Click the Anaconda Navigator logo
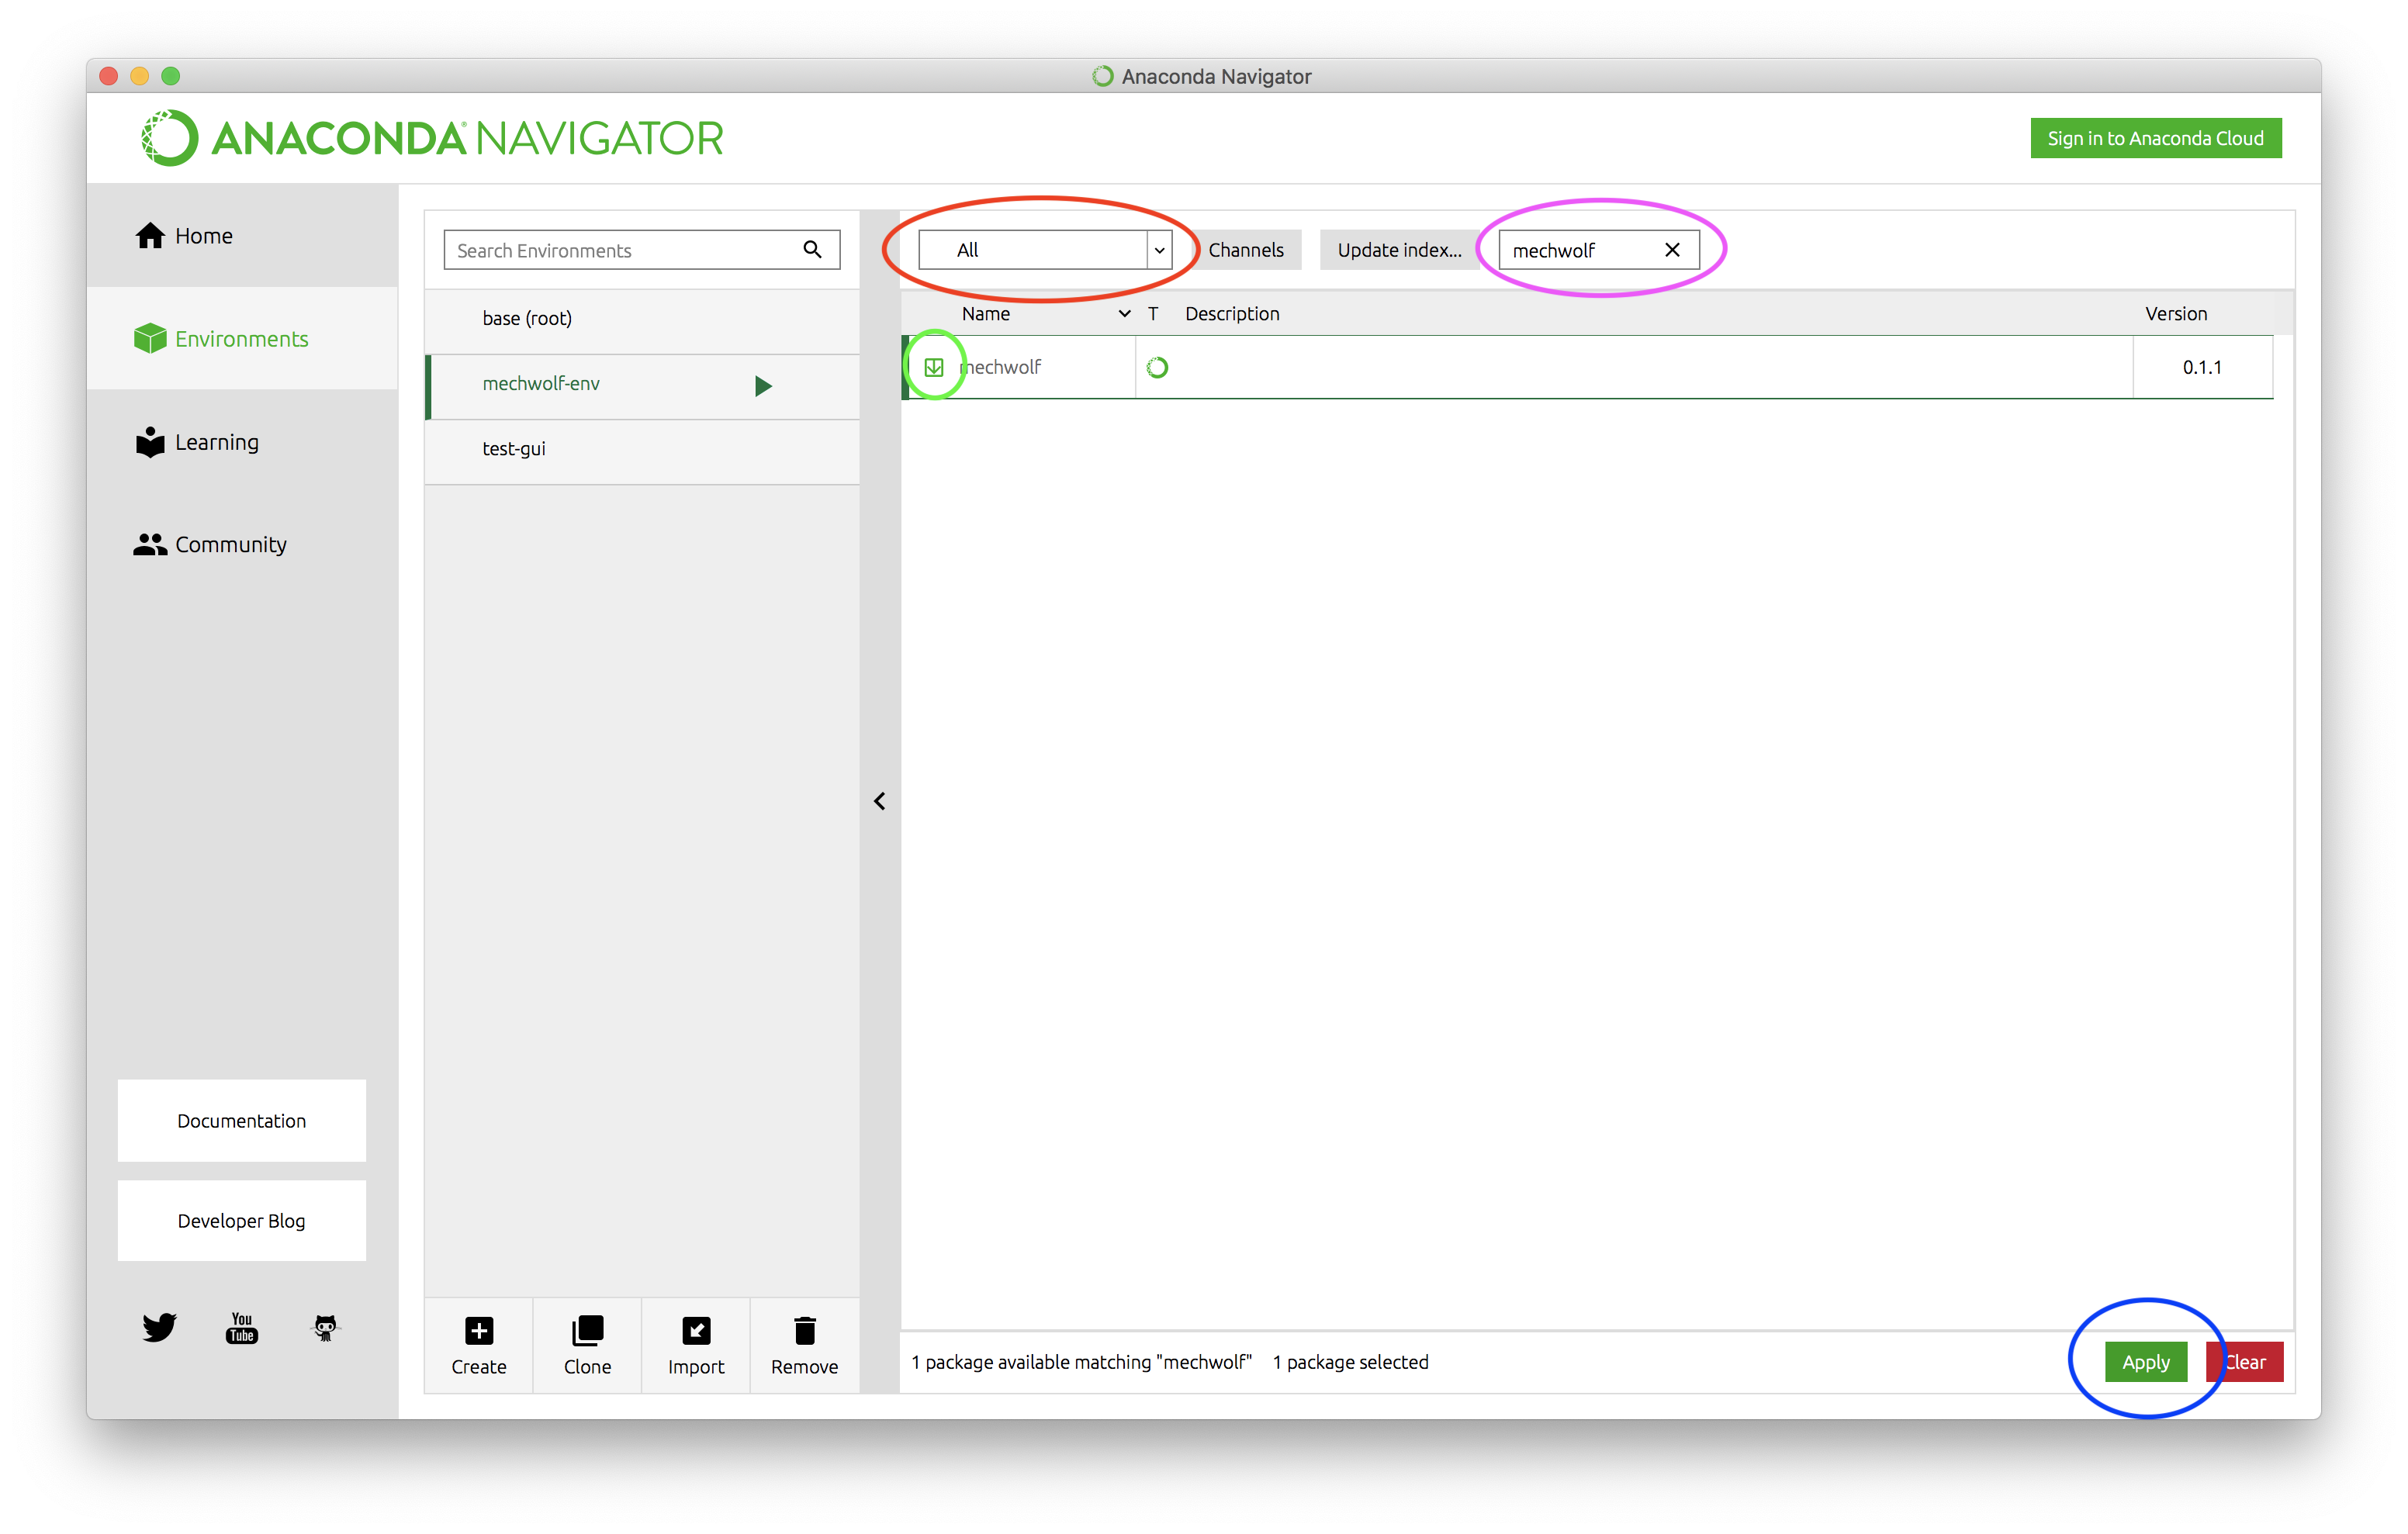 (x=432, y=138)
